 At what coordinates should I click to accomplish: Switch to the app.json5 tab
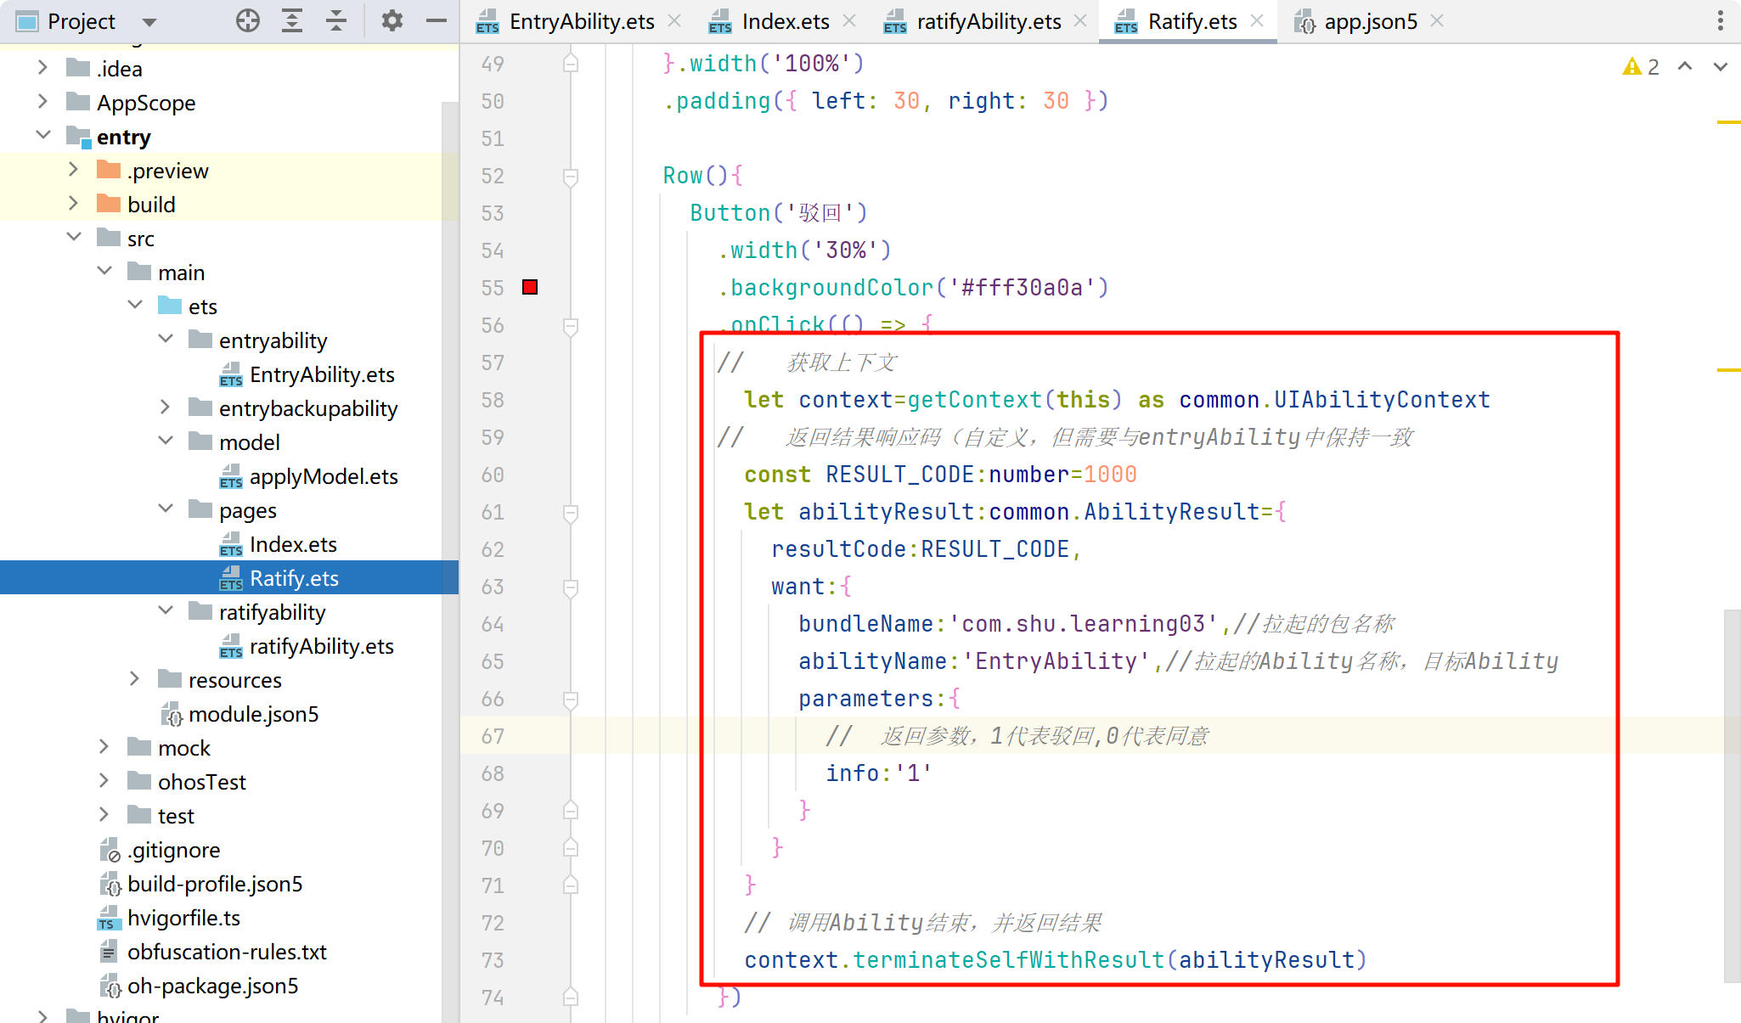[1369, 21]
